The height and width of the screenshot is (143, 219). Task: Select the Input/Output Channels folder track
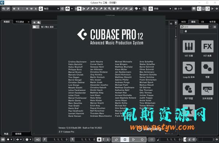[45, 27]
